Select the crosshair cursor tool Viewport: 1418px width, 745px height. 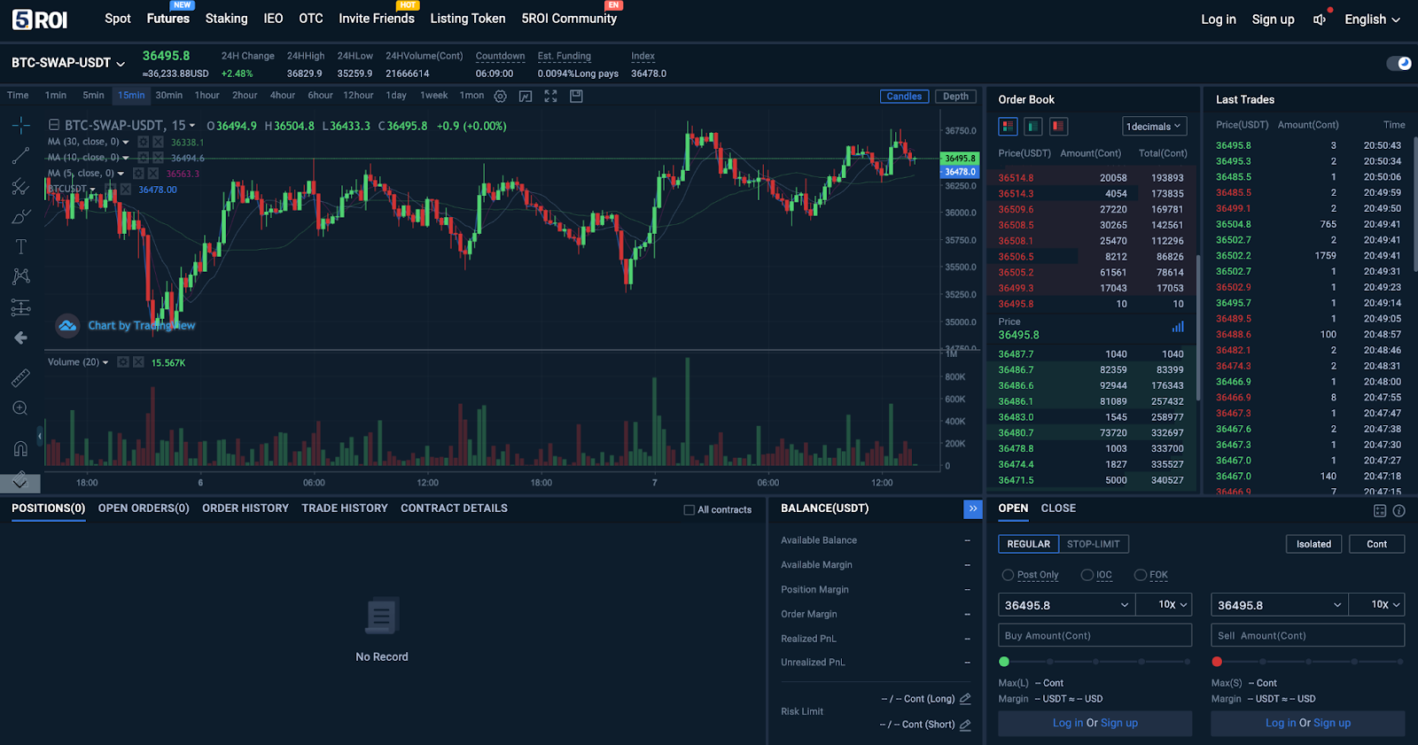point(20,125)
